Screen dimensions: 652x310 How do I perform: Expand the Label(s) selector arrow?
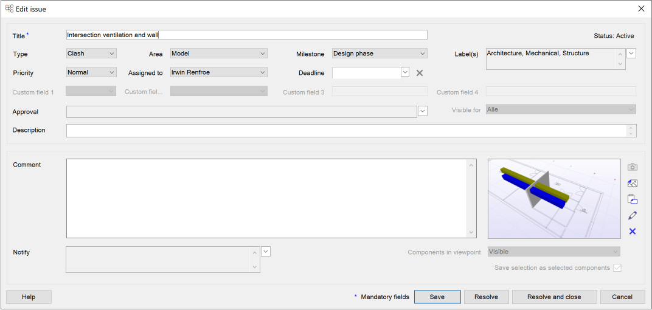631,53
